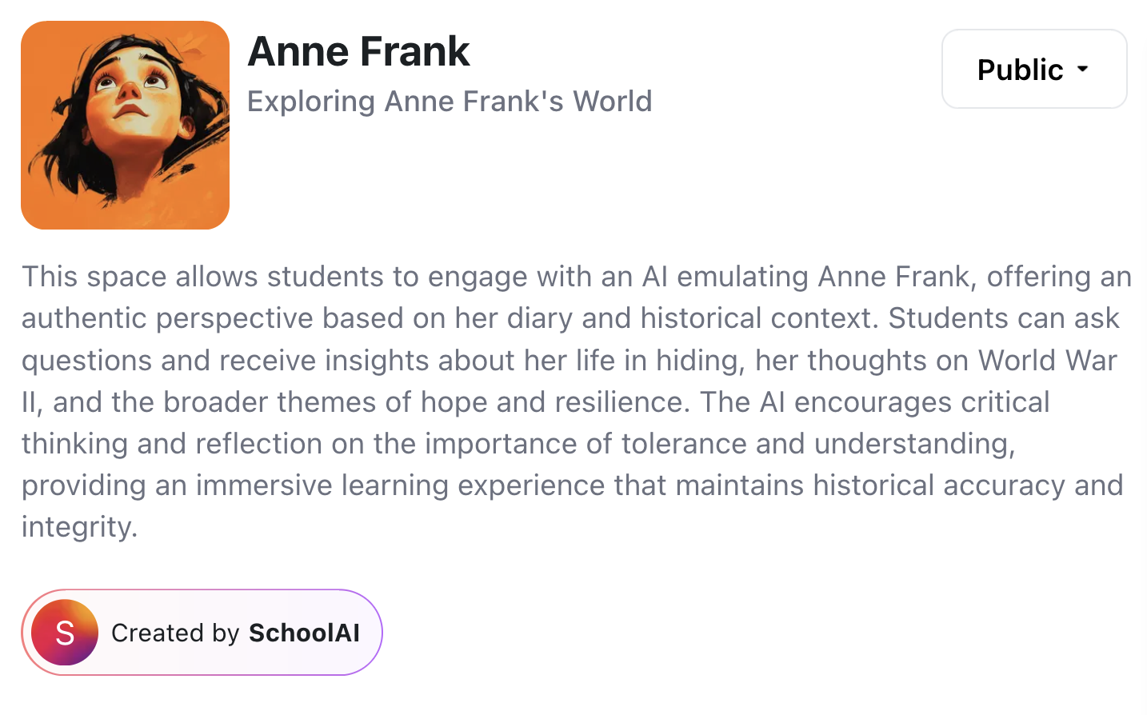Click the Anne Frank title to rename it
Viewport: 1147px width, 715px height.
[358, 51]
